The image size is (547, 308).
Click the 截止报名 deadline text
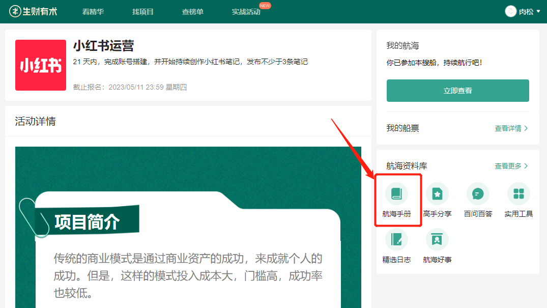coord(130,87)
